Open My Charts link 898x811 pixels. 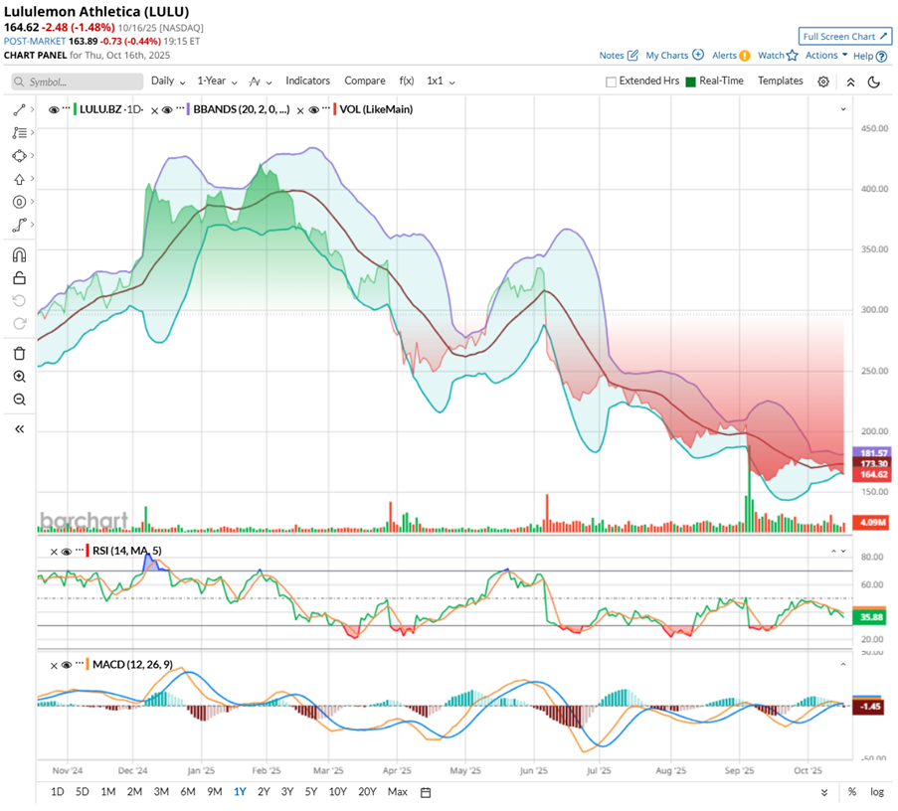pyautogui.click(x=674, y=56)
